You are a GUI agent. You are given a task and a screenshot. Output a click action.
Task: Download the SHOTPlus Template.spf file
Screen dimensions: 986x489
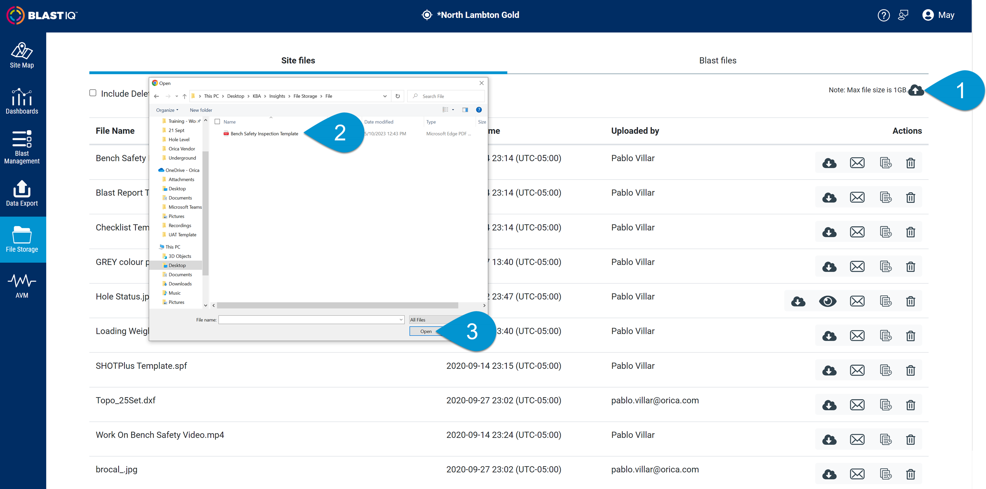(x=829, y=371)
